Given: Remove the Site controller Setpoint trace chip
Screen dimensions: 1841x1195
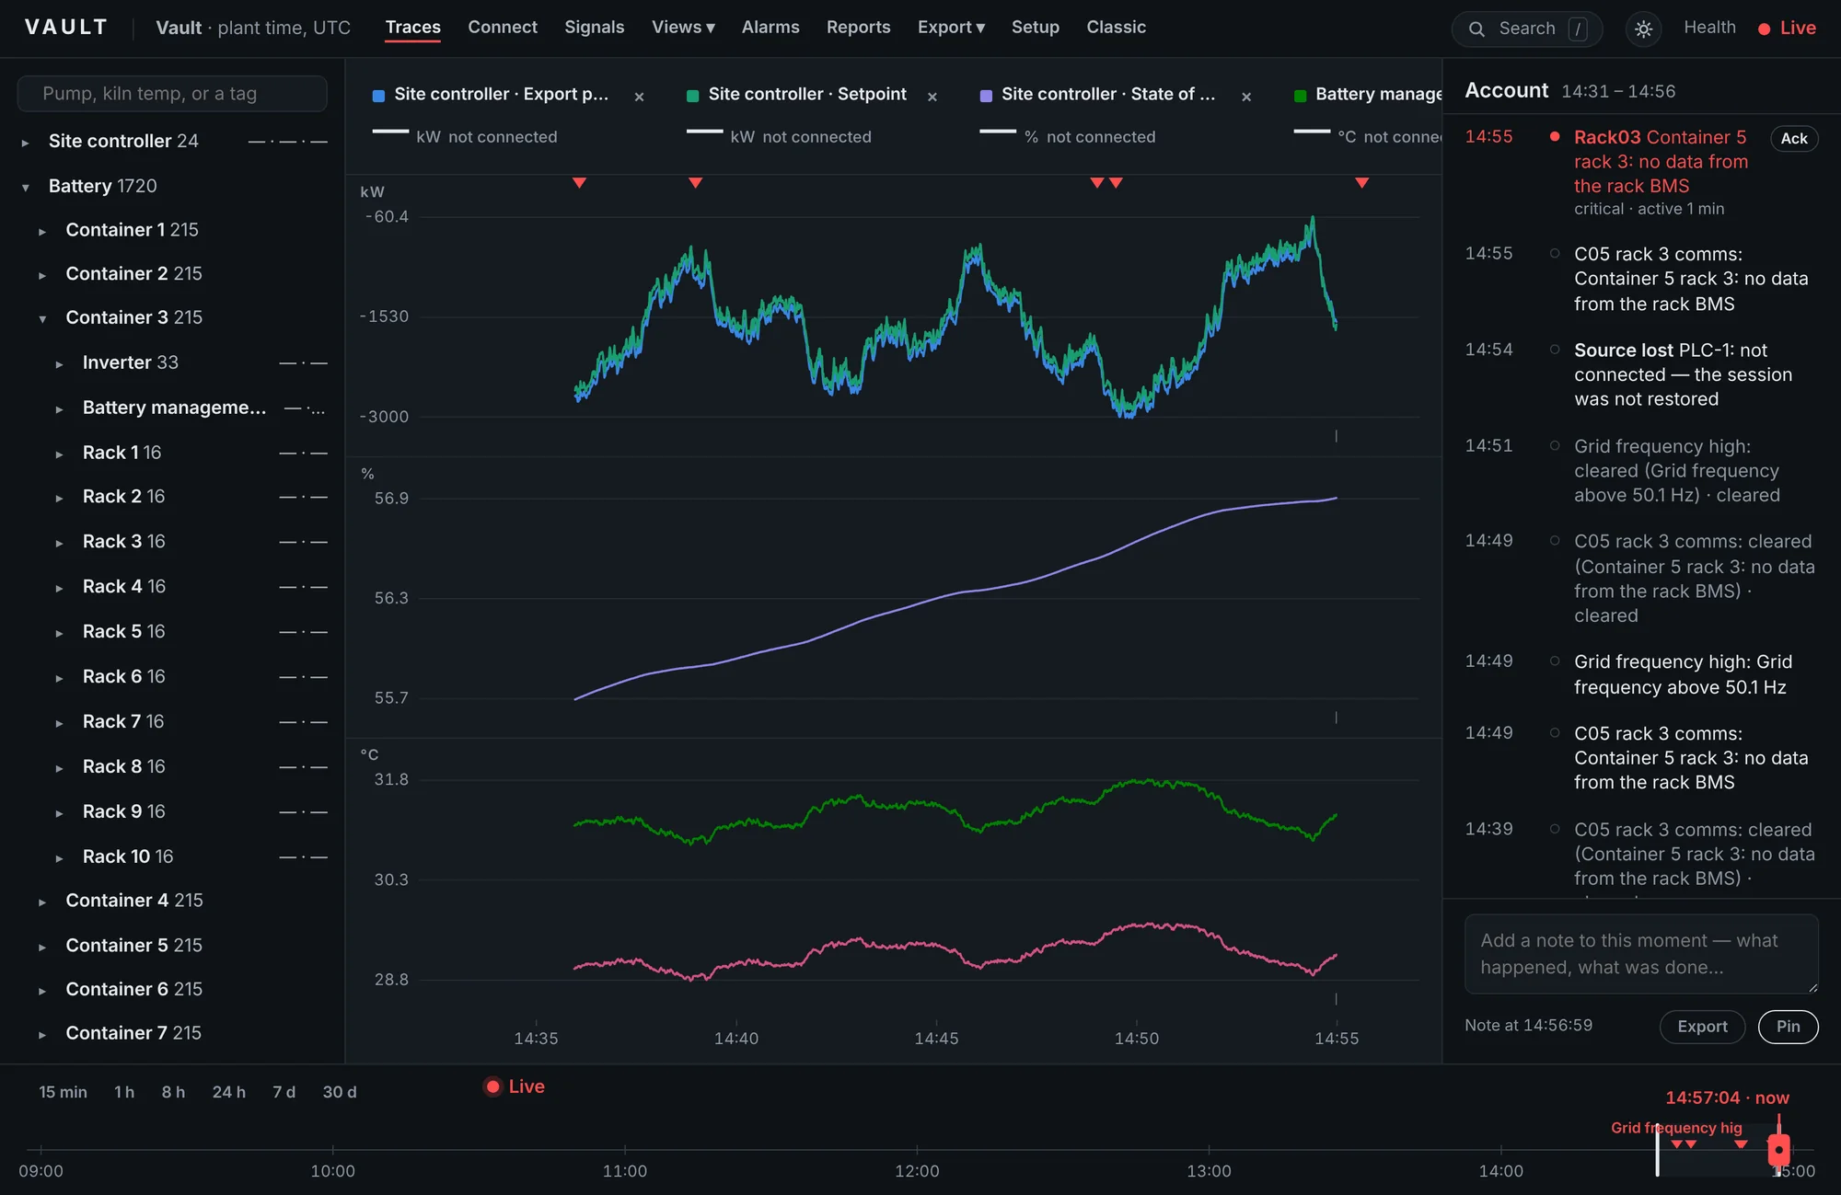Looking at the screenshot, I should point(932,97).
